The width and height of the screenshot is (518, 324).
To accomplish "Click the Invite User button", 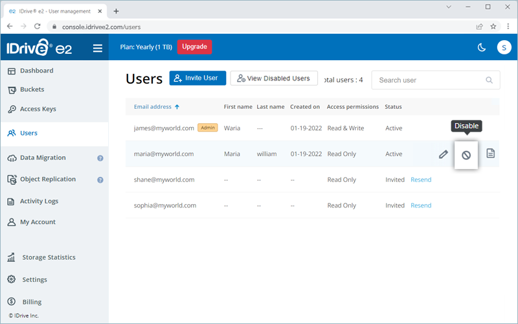I will click(197, 78).
